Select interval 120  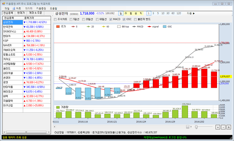(x=179, y=13)
